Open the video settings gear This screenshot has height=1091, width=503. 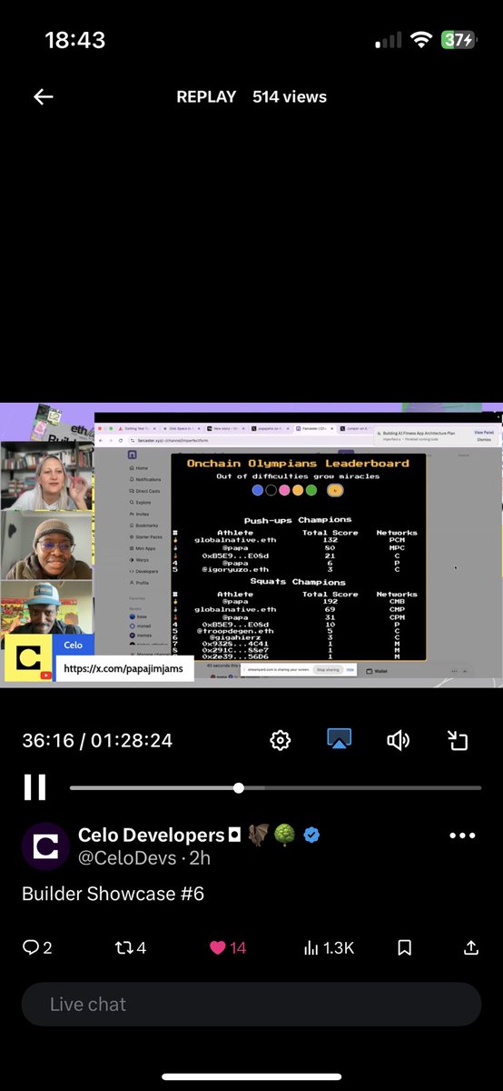tap(281, 740)
